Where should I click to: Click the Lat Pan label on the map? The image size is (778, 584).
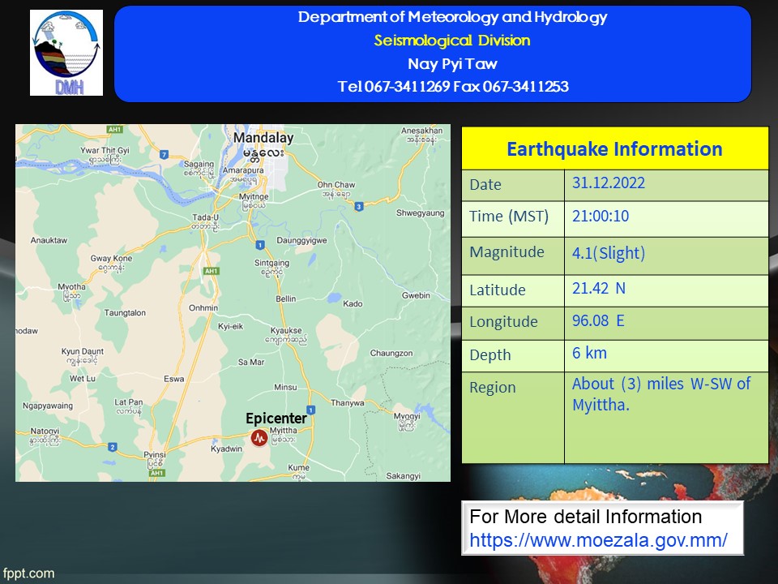pyautogui.click(x=129, y=401)
